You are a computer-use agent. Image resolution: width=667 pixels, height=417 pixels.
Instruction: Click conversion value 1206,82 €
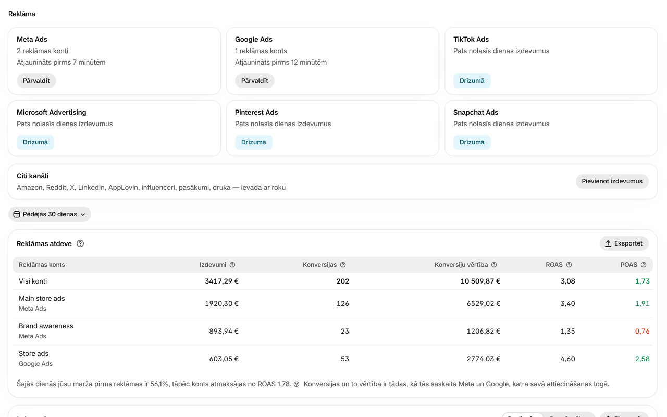(484, 331)
